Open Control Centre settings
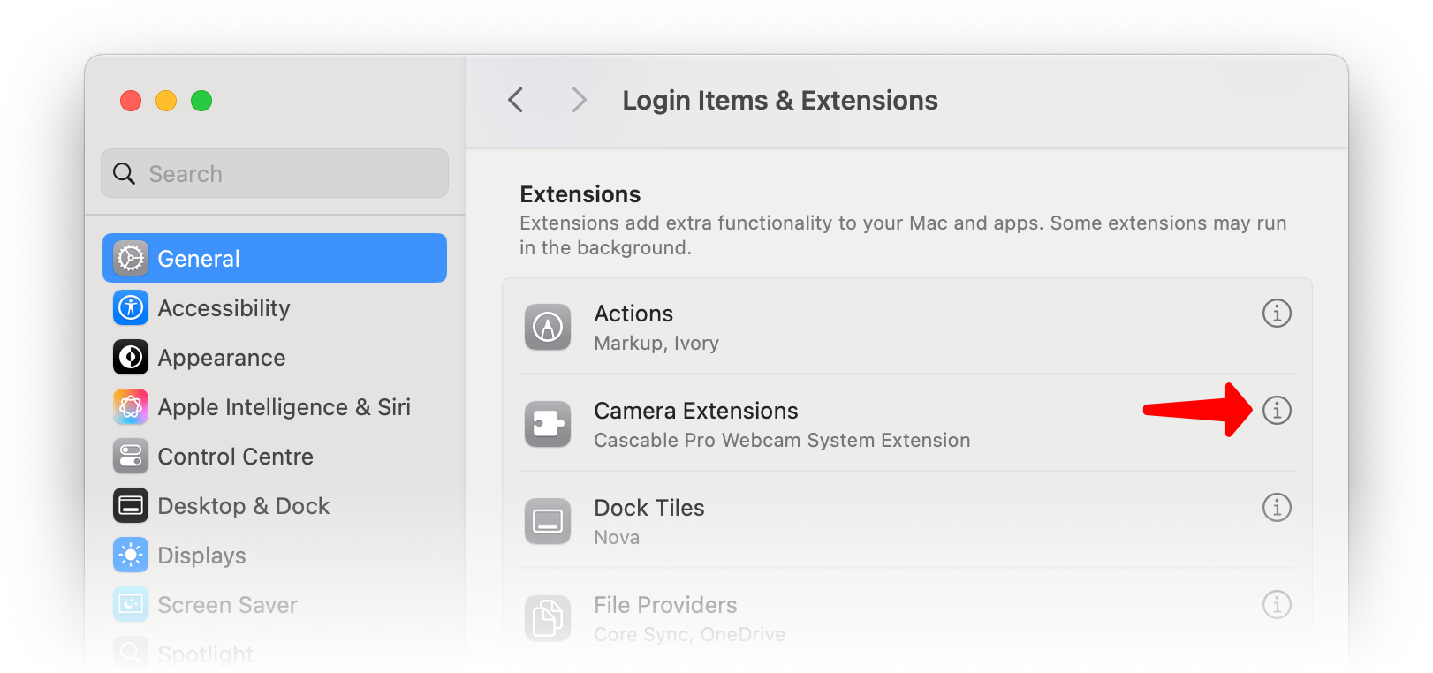Screen dimensions: 1433x673 coord(275,456)
